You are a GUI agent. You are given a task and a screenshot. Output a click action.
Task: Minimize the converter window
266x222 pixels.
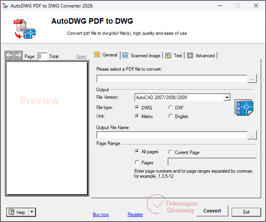220,6
